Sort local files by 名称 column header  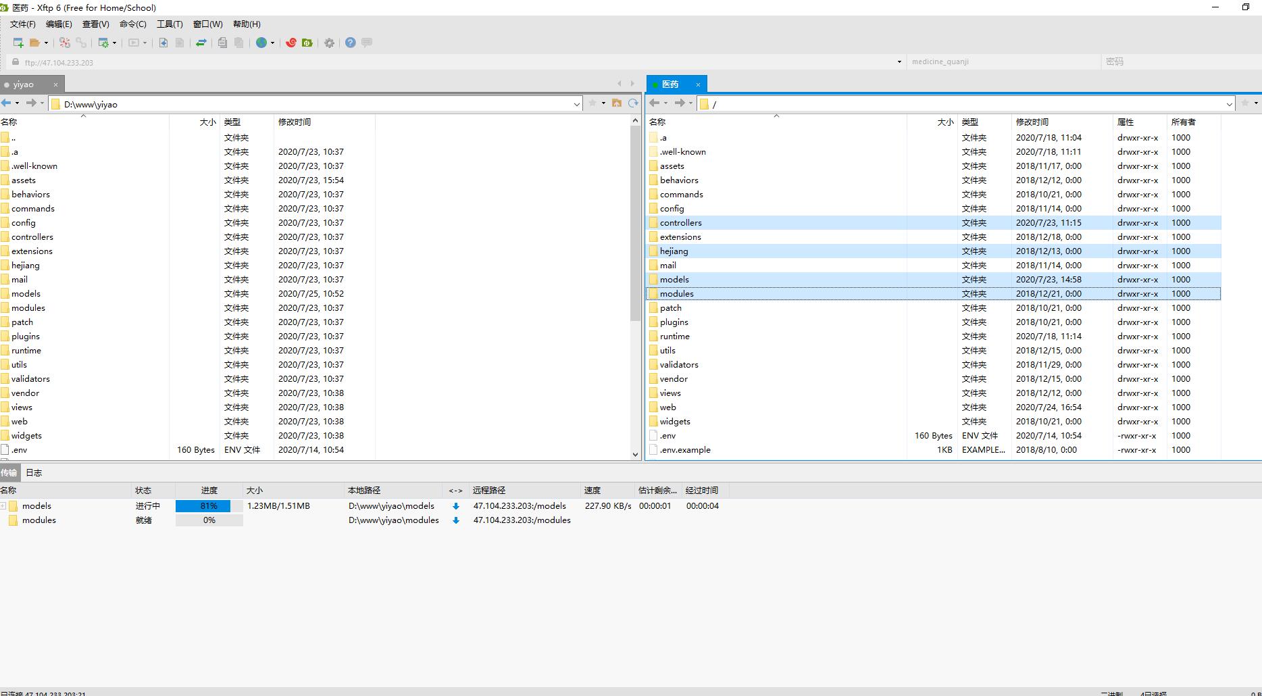pyautogui.click(x=9, y=122)
